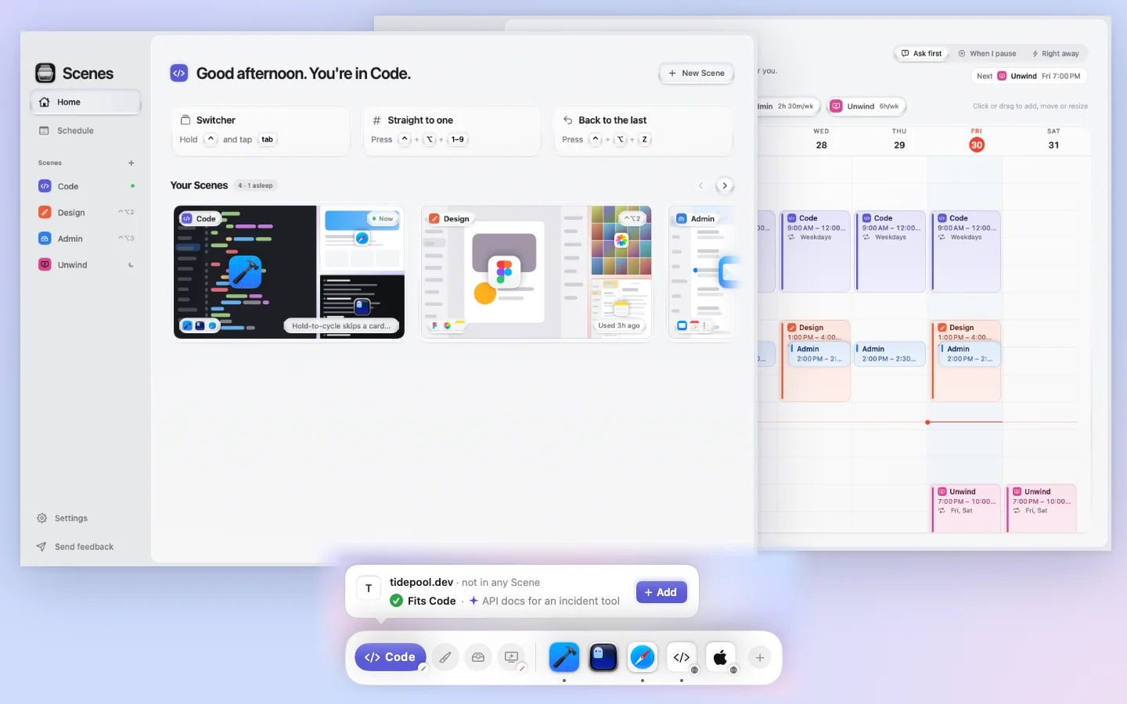Add a scene with the sidebar plus icon

point(131,163)
